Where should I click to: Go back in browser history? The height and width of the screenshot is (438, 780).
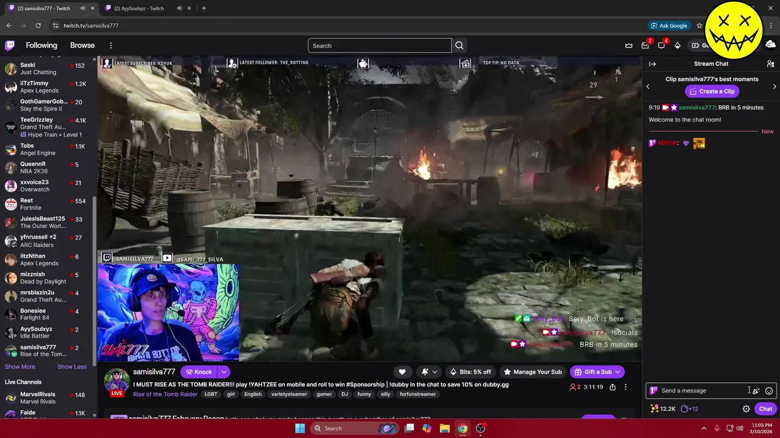[9, 26]
